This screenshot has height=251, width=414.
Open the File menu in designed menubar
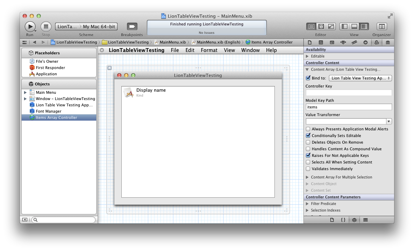[x=175, y=50]
